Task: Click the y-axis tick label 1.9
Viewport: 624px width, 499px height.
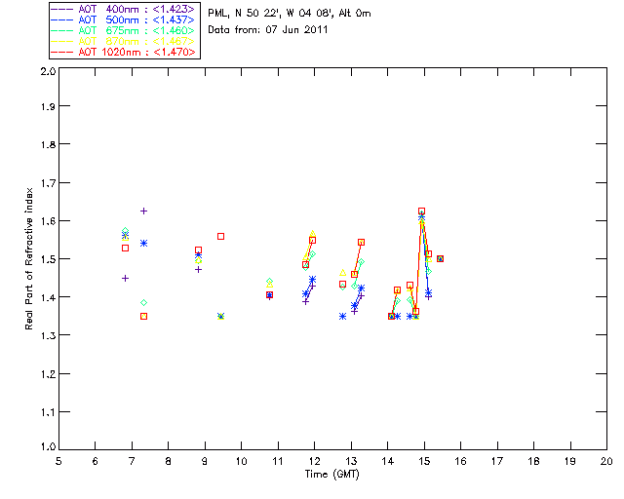Action: click(48, 106)
